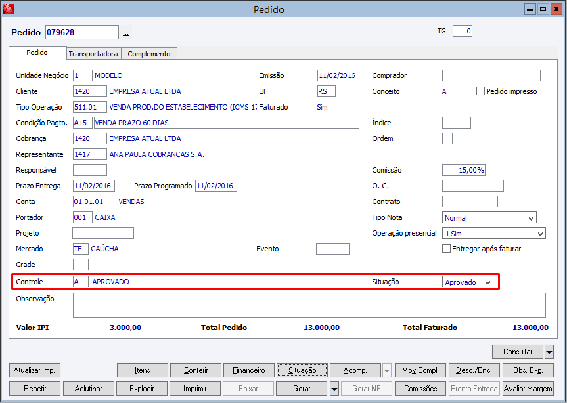Expand the arrow next to Acomp.
The width and height of the screenshot is (567, 403).
(386, 370)
